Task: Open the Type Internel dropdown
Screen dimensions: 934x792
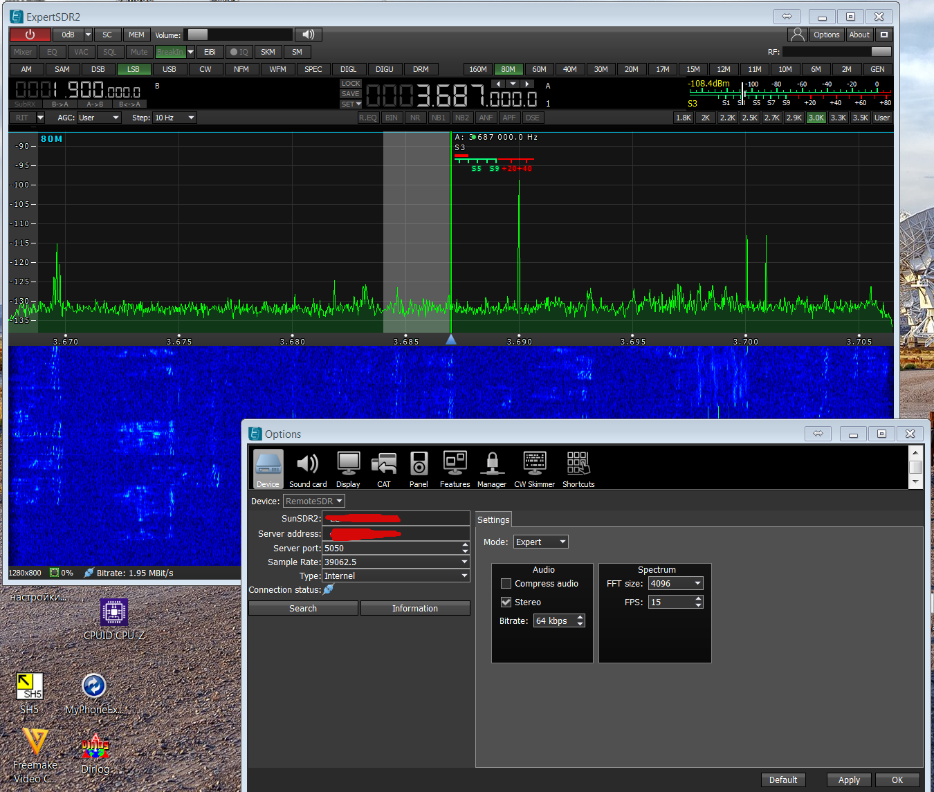Action: click(x=396, y=575)
